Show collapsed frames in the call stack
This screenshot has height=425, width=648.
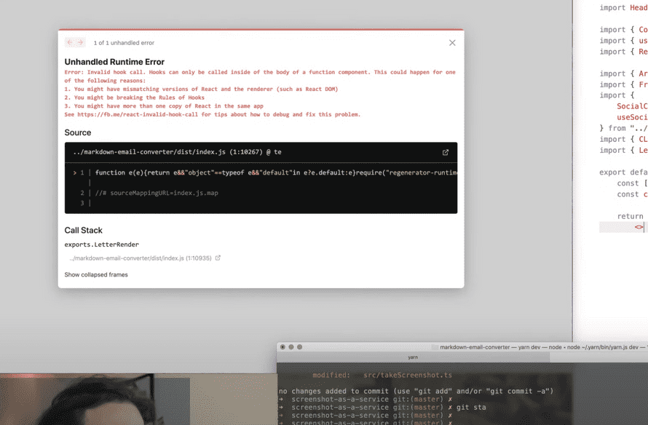[x=96, y=274]
